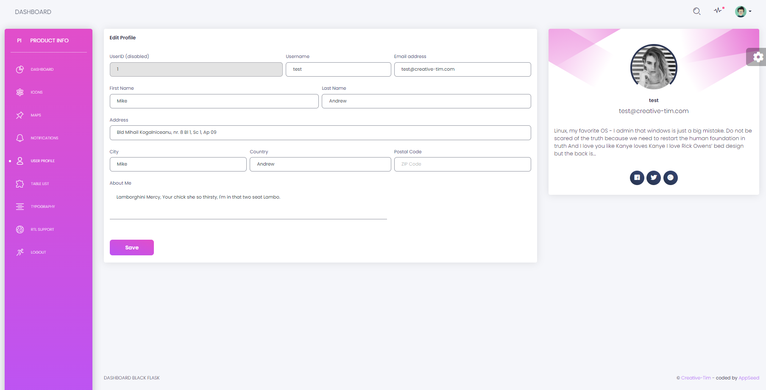
Task: Open the Table List page
Action: [x=40, y=183]
